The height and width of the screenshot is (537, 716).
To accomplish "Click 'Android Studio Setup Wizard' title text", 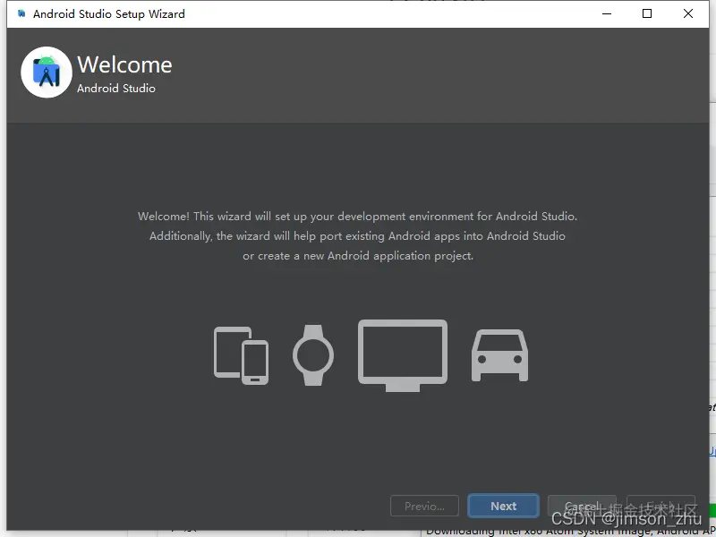I will pyautogui.click(x=109, y=14).
